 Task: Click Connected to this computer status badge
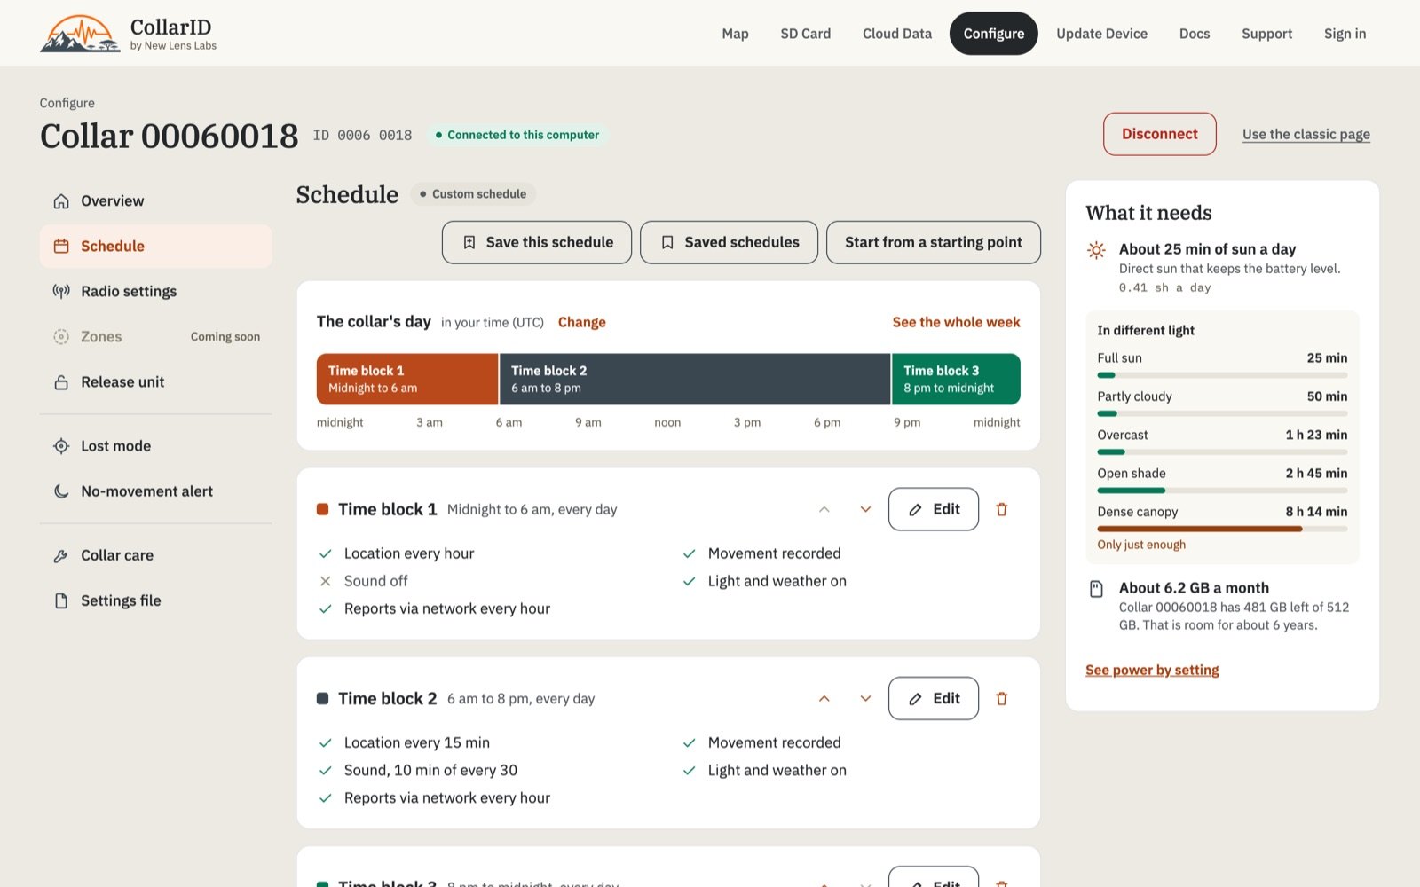[x=517, y=135]
